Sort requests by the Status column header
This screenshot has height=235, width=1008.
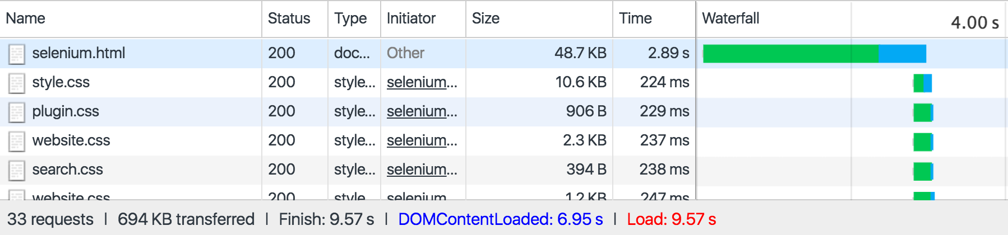point(289,18)
